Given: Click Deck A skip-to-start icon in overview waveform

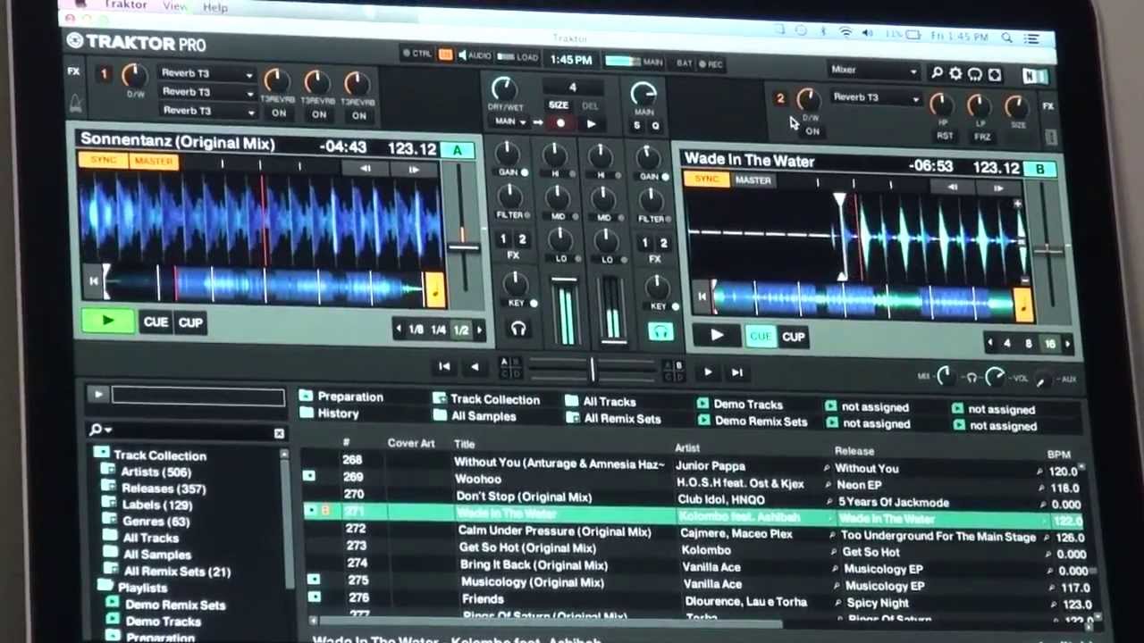Looking at the screenshot, I should (x=94, y=280).
